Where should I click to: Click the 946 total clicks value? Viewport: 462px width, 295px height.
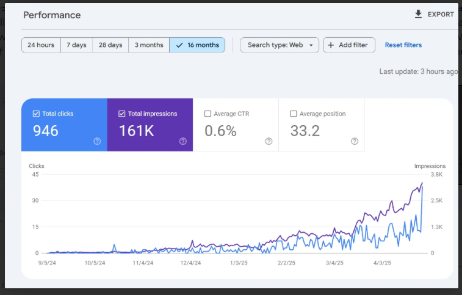coord(46,131)
